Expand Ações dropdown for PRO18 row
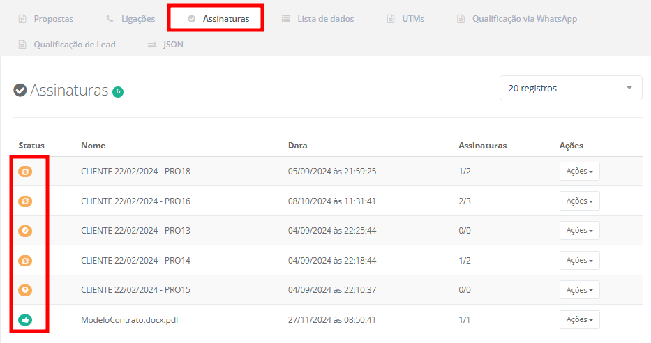 click(579, 171)
